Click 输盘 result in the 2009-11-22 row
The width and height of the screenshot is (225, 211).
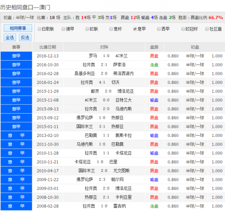click(x=154, y=180)
